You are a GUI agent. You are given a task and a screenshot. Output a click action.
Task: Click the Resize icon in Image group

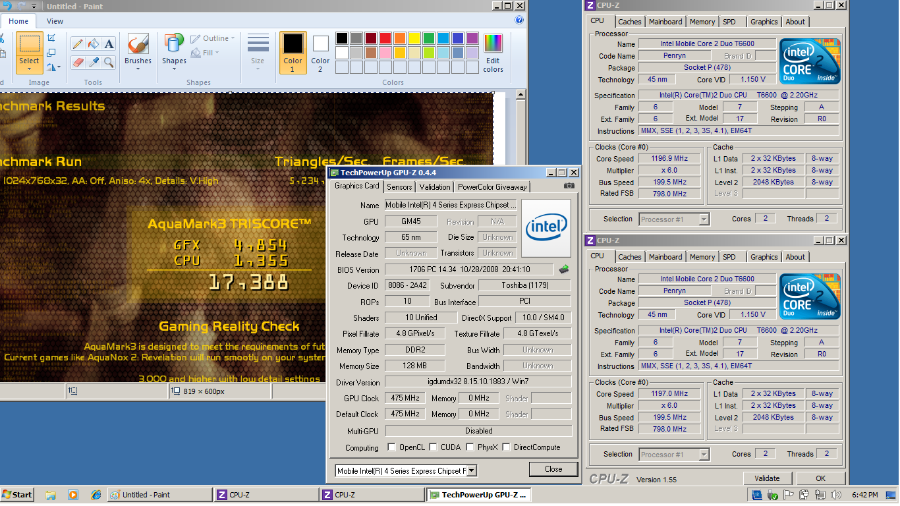pyautogui.click(x=51, y=53)
